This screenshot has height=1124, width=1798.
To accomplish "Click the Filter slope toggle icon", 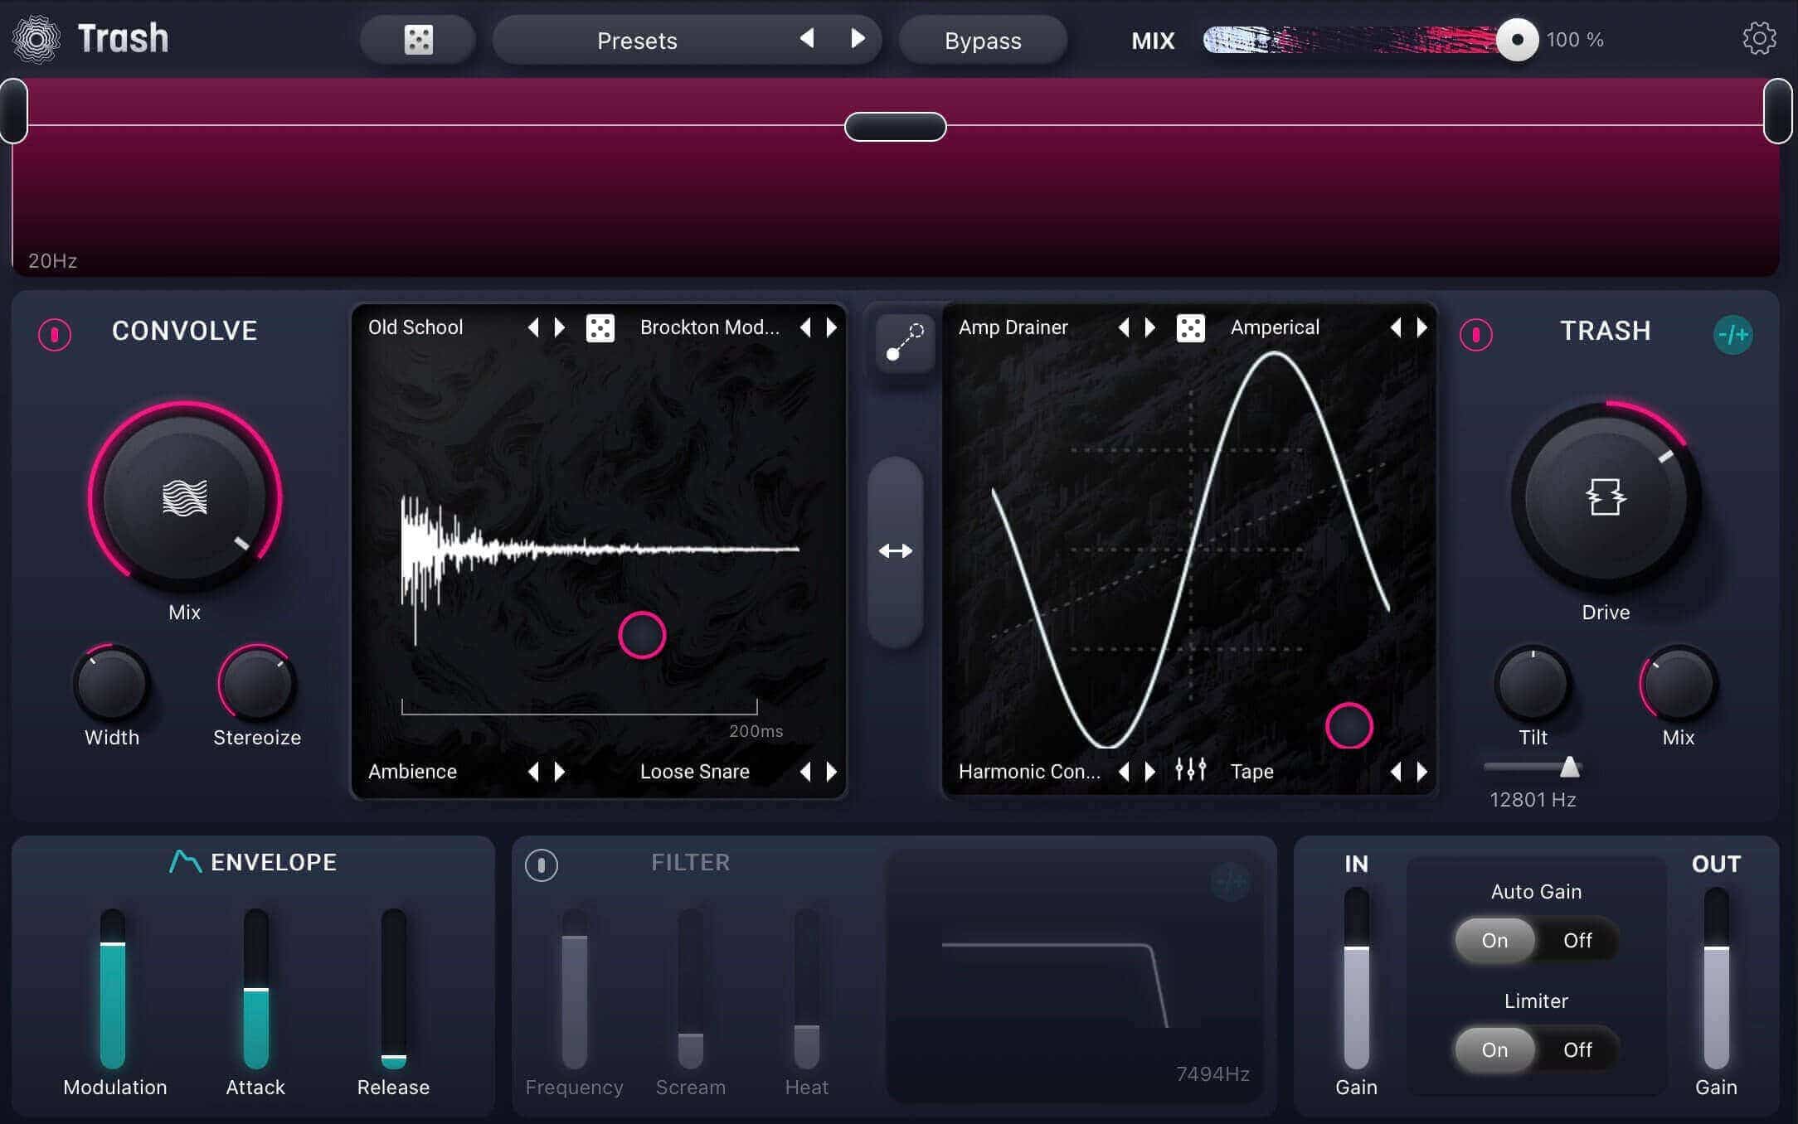I will click(1229, 881).
